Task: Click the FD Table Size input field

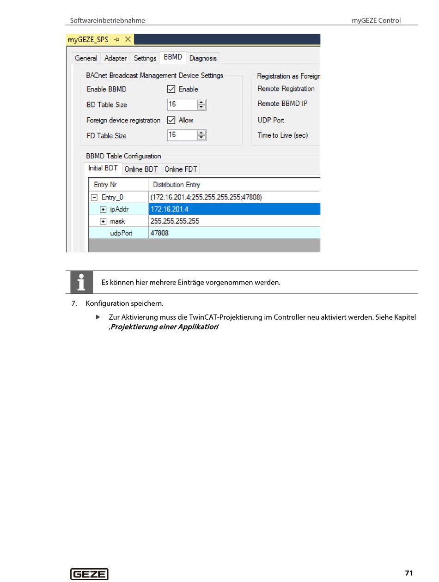Action: [182, 135]
